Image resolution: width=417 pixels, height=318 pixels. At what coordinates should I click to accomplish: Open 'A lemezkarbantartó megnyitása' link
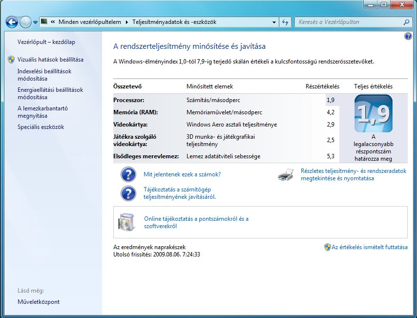pyautogui.click(x=42, y=112)
